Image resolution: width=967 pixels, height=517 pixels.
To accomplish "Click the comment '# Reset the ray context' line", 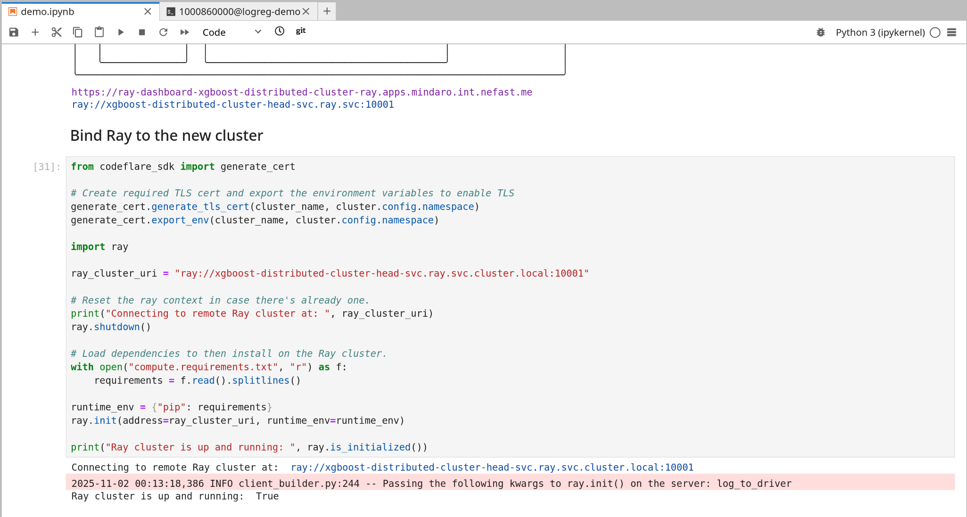I will pyautogui.click(x=220, y=300).
